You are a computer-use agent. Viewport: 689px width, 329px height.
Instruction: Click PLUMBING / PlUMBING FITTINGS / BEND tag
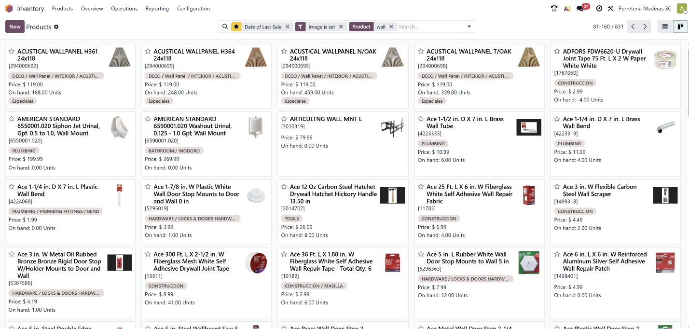(x=56, y=211)
